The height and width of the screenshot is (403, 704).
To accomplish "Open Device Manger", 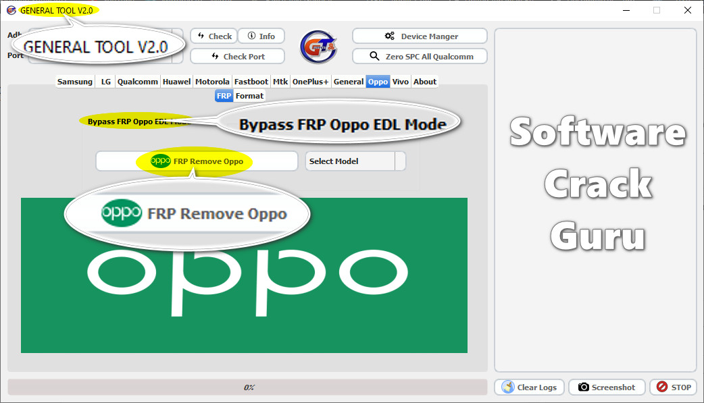I will click(x=420, y=36).
